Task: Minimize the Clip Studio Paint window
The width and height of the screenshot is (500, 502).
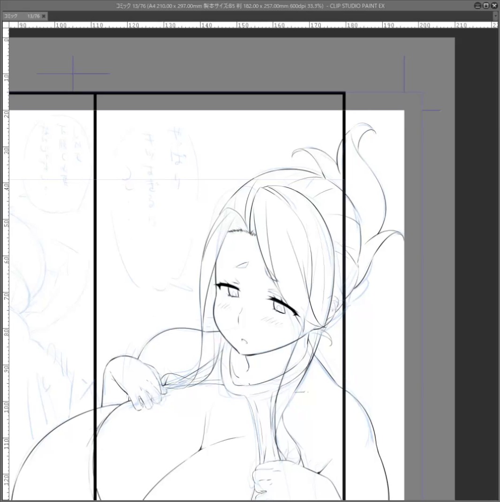Action: tap(477, 6)
